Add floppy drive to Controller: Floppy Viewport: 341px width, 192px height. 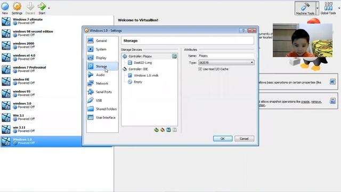(174, 56)
